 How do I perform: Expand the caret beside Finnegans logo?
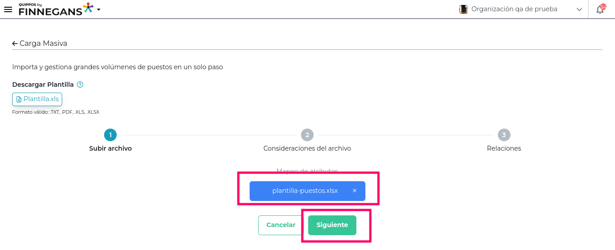tap(99, 9)
